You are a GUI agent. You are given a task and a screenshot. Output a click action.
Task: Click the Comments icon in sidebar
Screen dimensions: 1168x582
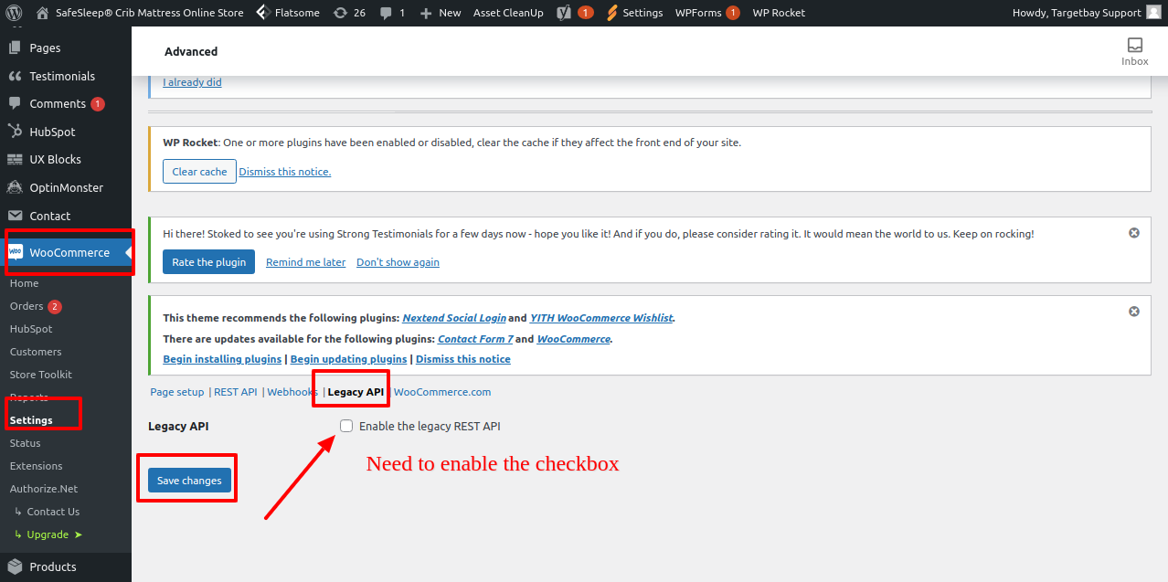[x=15, y=103]
